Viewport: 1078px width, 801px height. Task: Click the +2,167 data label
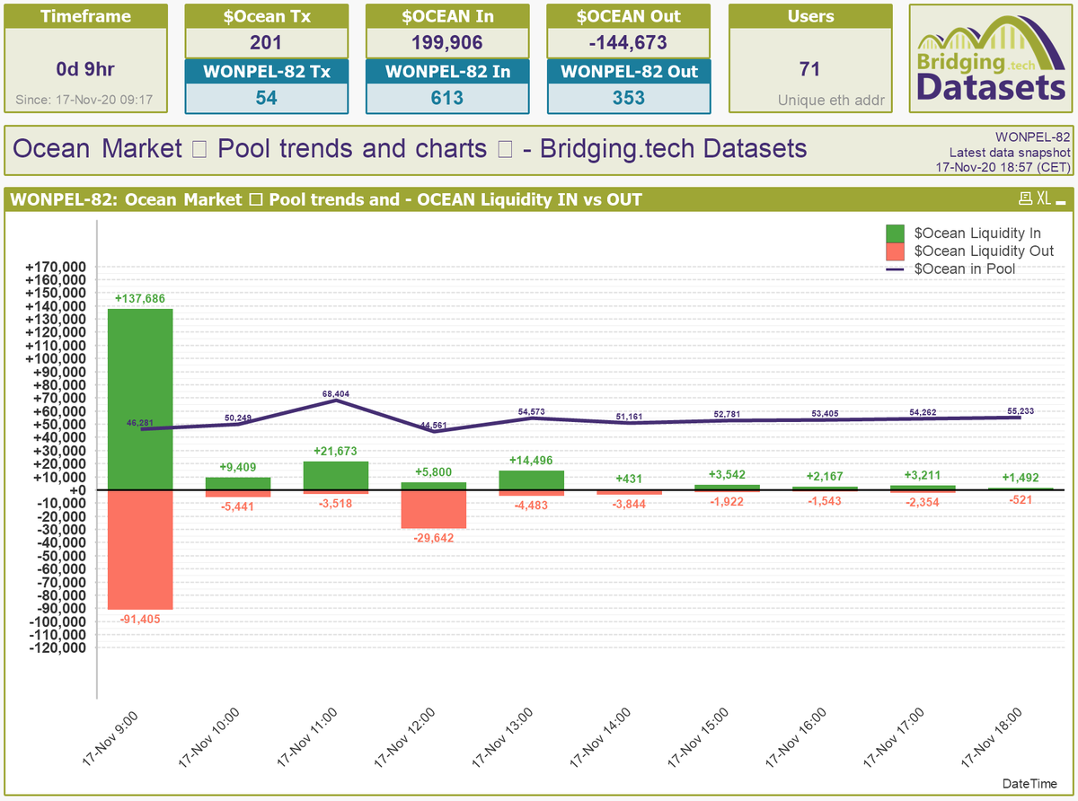[x=826, y=476]
